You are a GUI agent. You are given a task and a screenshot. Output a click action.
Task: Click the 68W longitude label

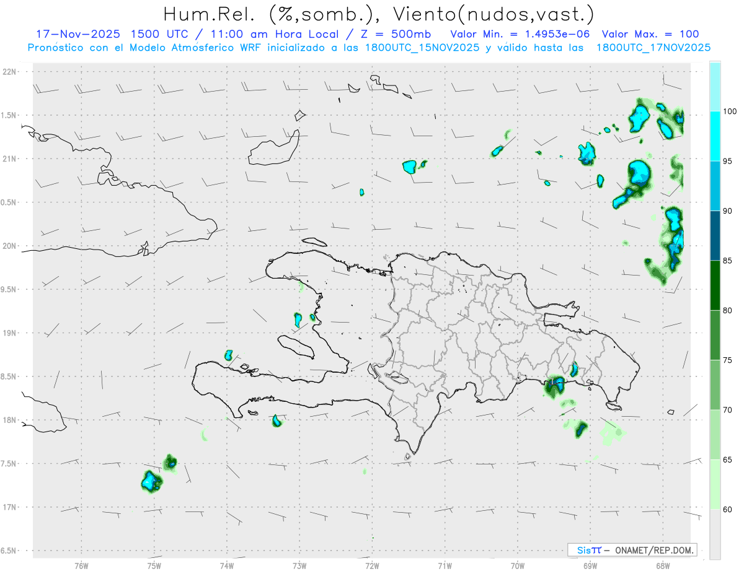[x=662, y=565]
